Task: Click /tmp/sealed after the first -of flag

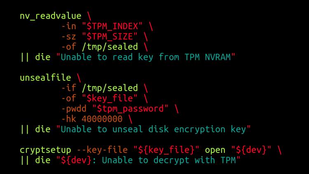Action: pyautogui.click(x=110, y=47)
